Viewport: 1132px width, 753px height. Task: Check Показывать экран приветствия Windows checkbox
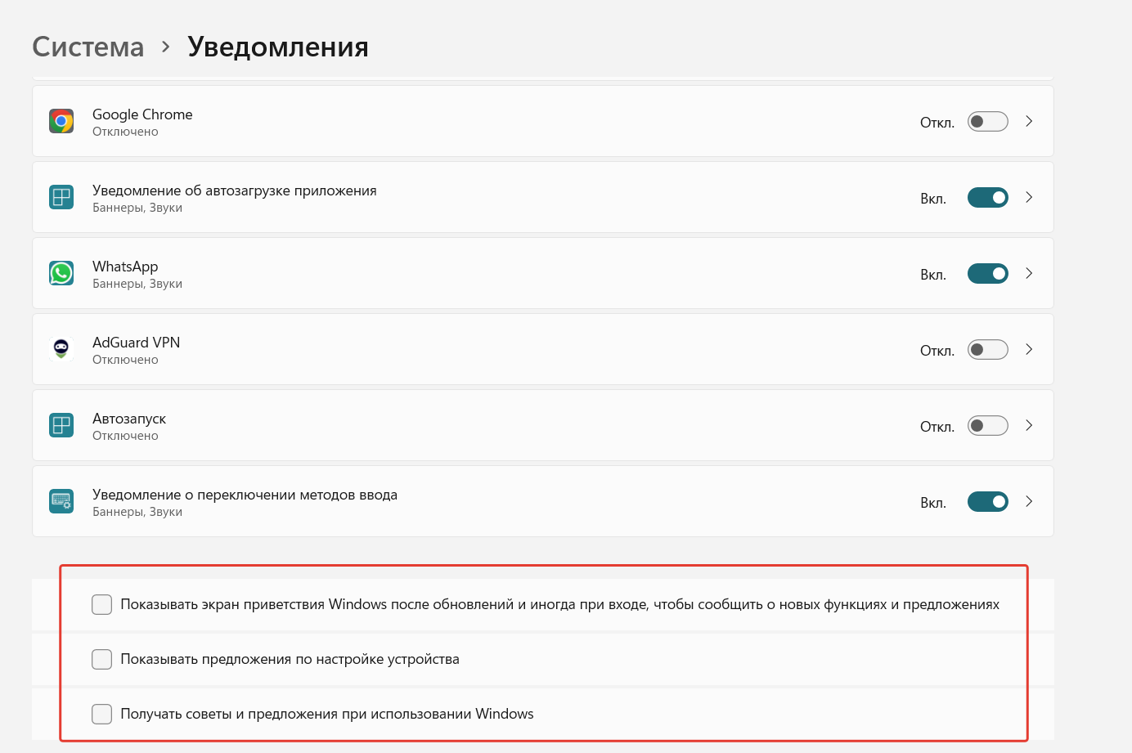[x=102, y=604]
